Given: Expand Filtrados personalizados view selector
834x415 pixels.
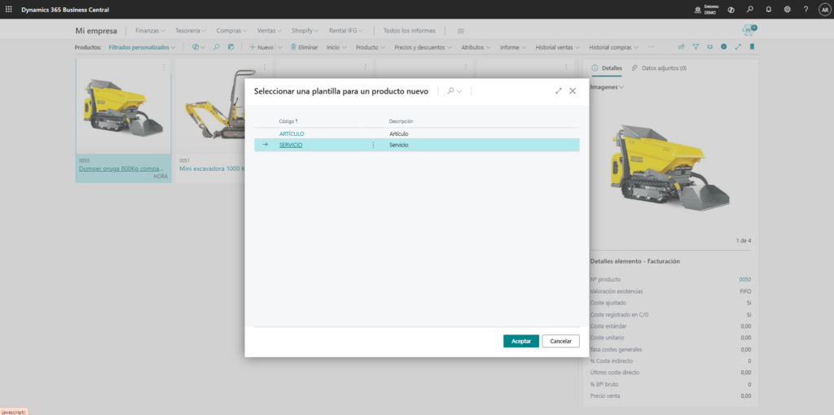Looking at the screenshot, I should point(143,47).
